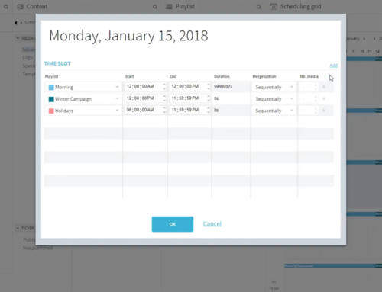382x292 pixels.
Task: Edit Holidays row start time 06:00:00 AM
Action: [x=145, y=110]
